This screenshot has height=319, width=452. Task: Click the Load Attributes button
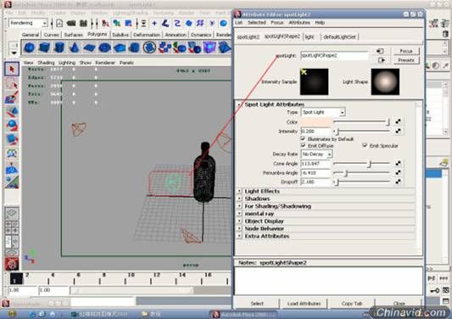pyautogui.click(x=304, y=304)
